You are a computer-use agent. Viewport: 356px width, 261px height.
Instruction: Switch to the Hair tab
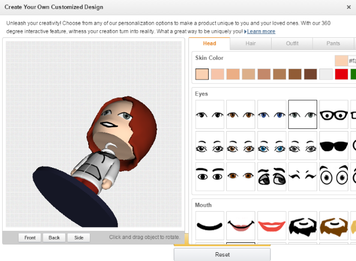[x=251, y=44]
